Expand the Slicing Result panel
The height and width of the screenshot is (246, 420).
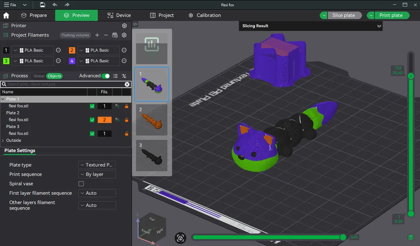[379, 26]
